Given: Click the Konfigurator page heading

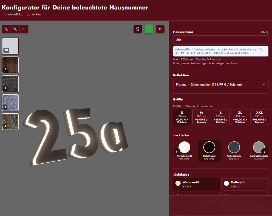Looking at the screenshot, I should 75,7.
